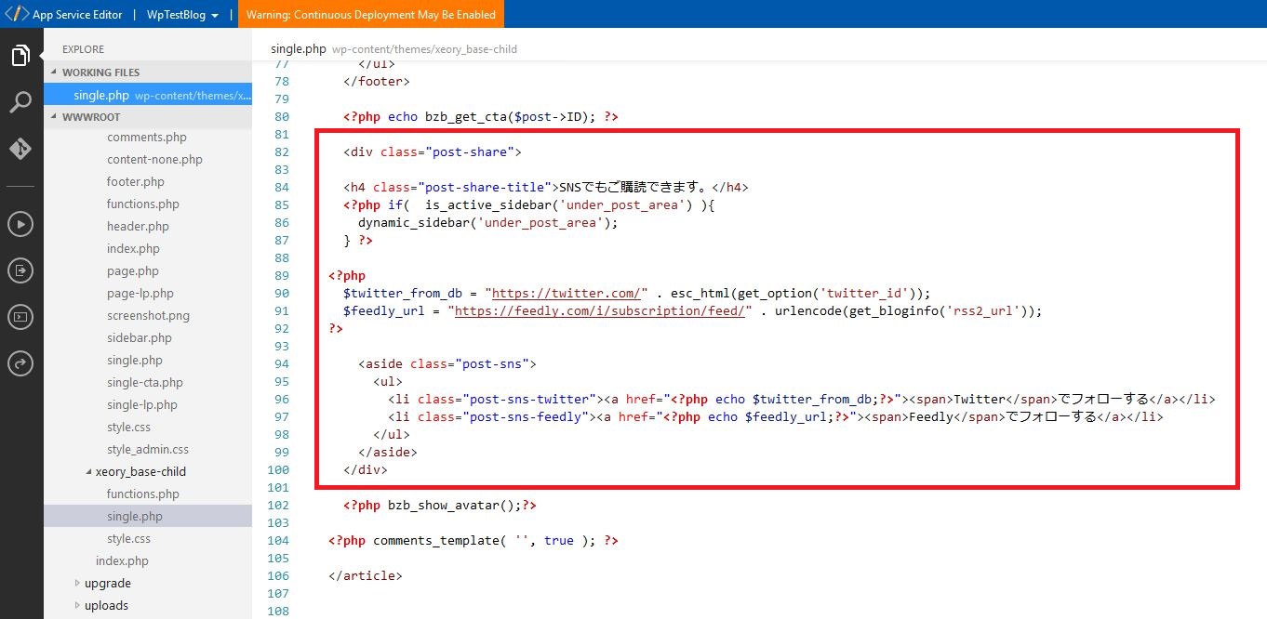Open the Console terminal icon
The image size is (1267, 619).
(x=20, y=317)
